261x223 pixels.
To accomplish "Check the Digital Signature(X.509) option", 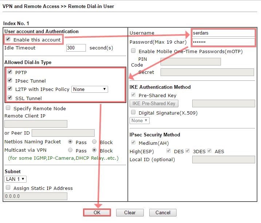I will [133, 113].
